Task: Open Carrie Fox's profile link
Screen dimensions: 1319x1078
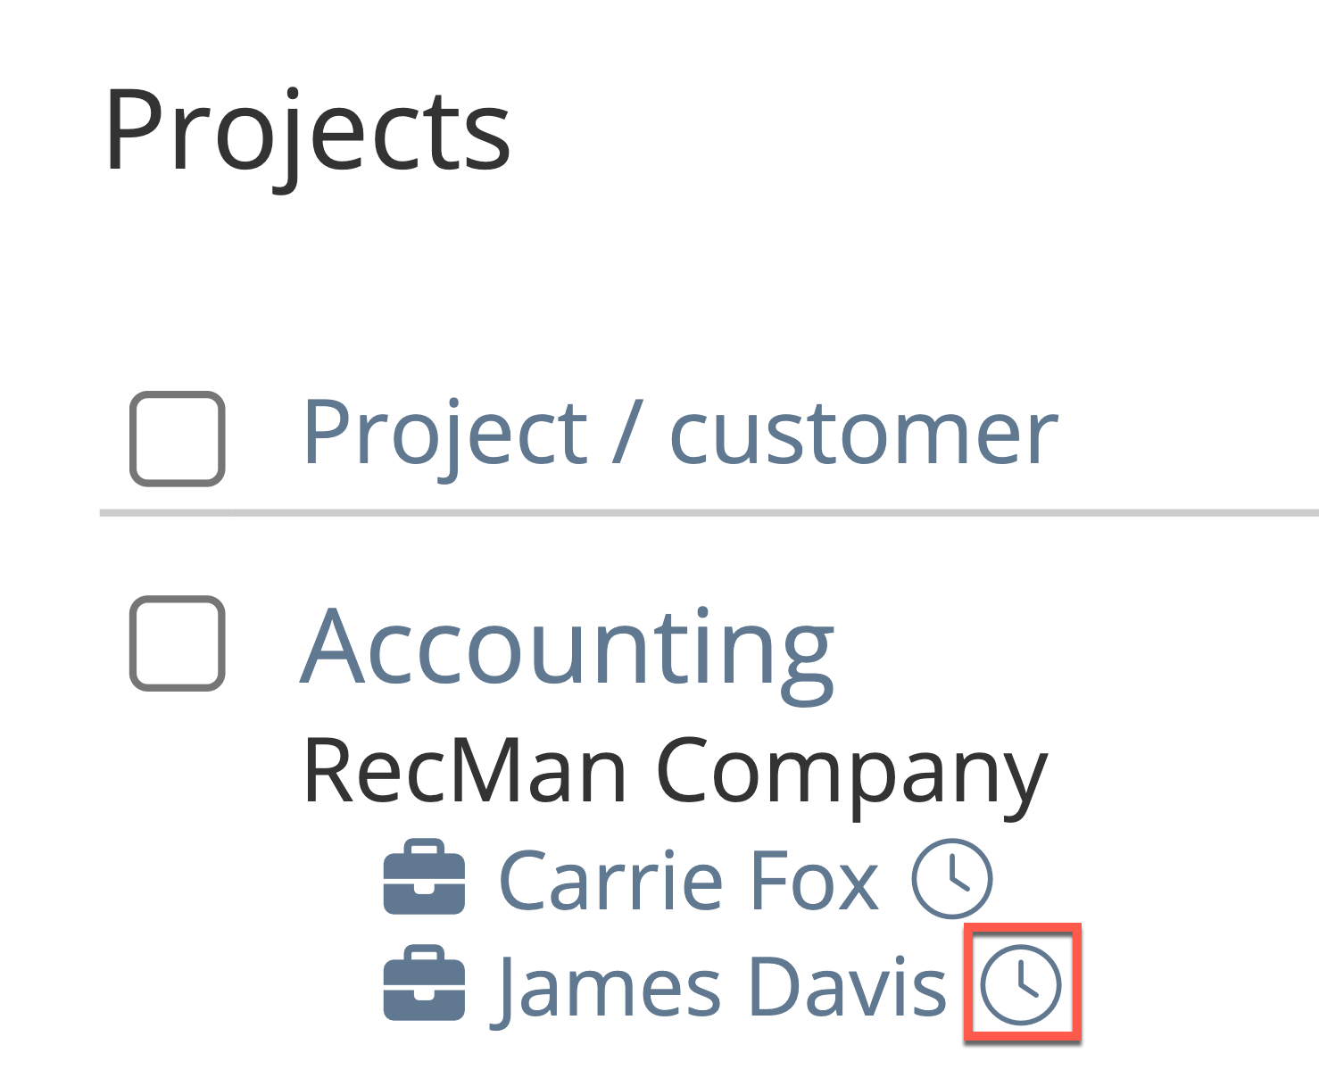Action: 688,881
